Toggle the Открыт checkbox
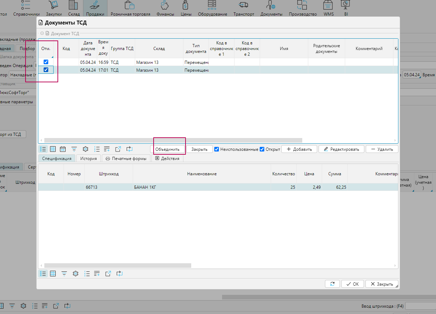This screenshot has height=314, width=436. click(262, 149)
